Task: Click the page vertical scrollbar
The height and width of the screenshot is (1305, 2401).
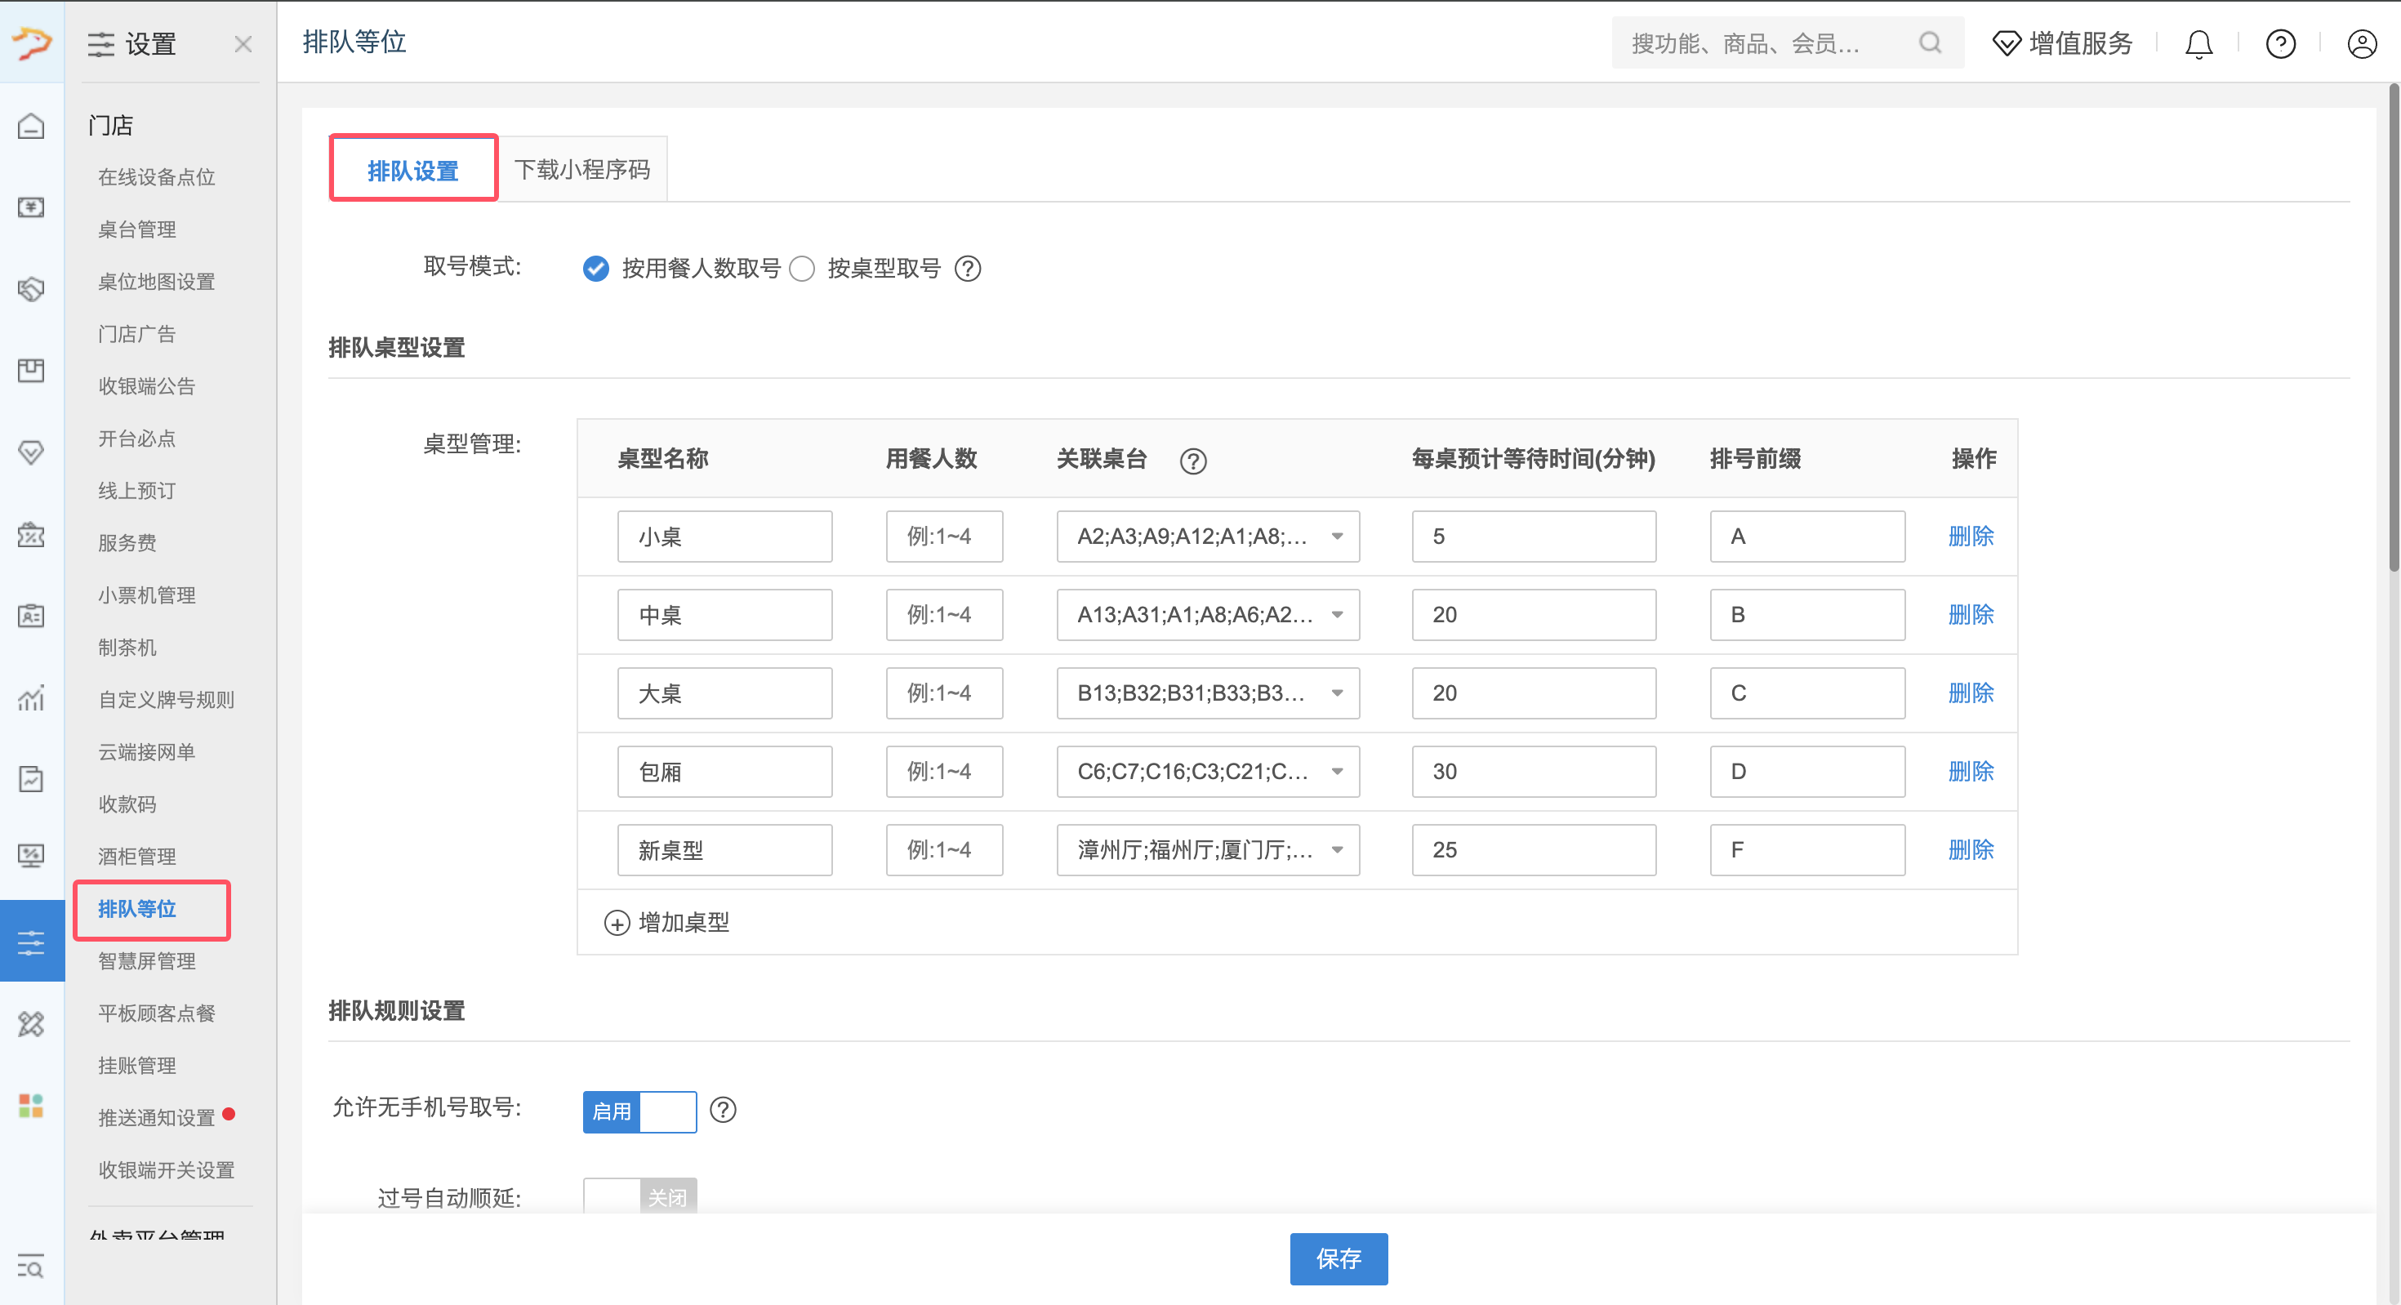Action: coord(2394,327)
